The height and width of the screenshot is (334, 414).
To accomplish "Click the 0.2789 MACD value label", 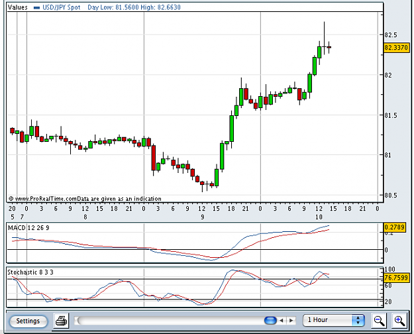I will click(395, 227).
